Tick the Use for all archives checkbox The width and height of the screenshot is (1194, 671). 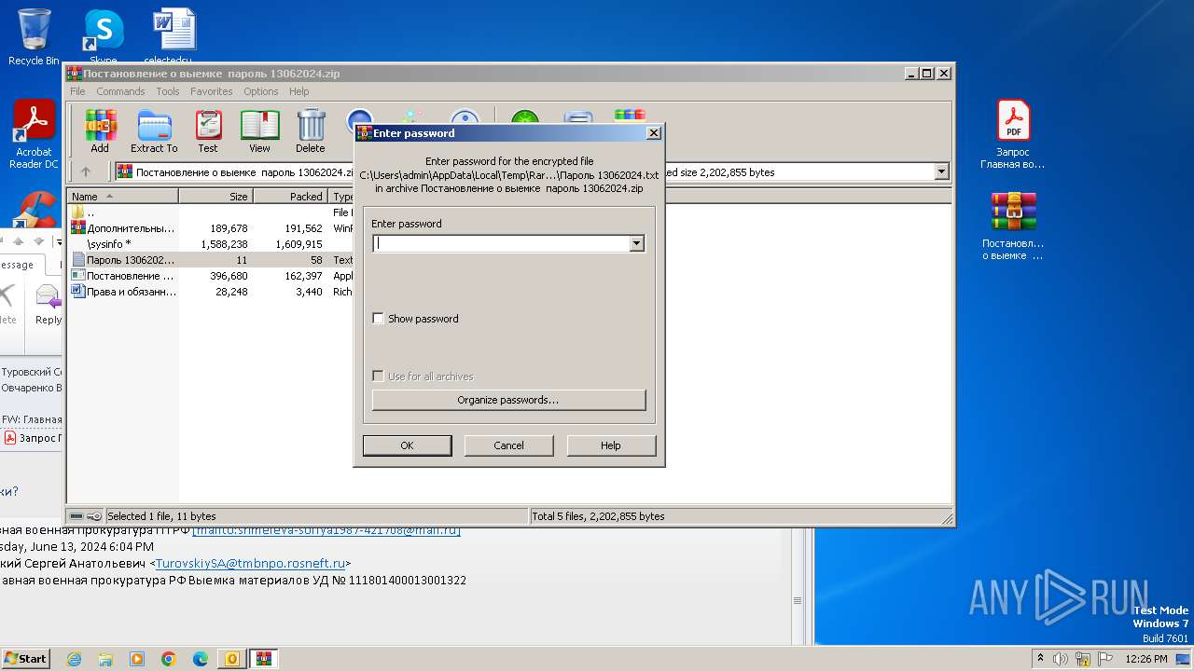coord(378,377)
